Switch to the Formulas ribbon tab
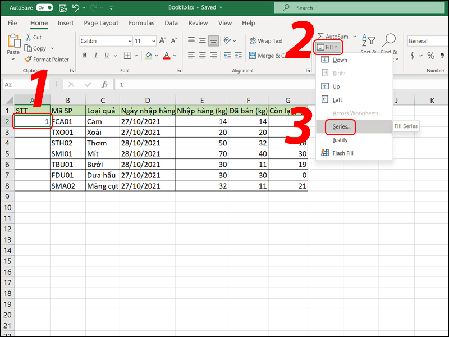 click(x=141, y=23)
